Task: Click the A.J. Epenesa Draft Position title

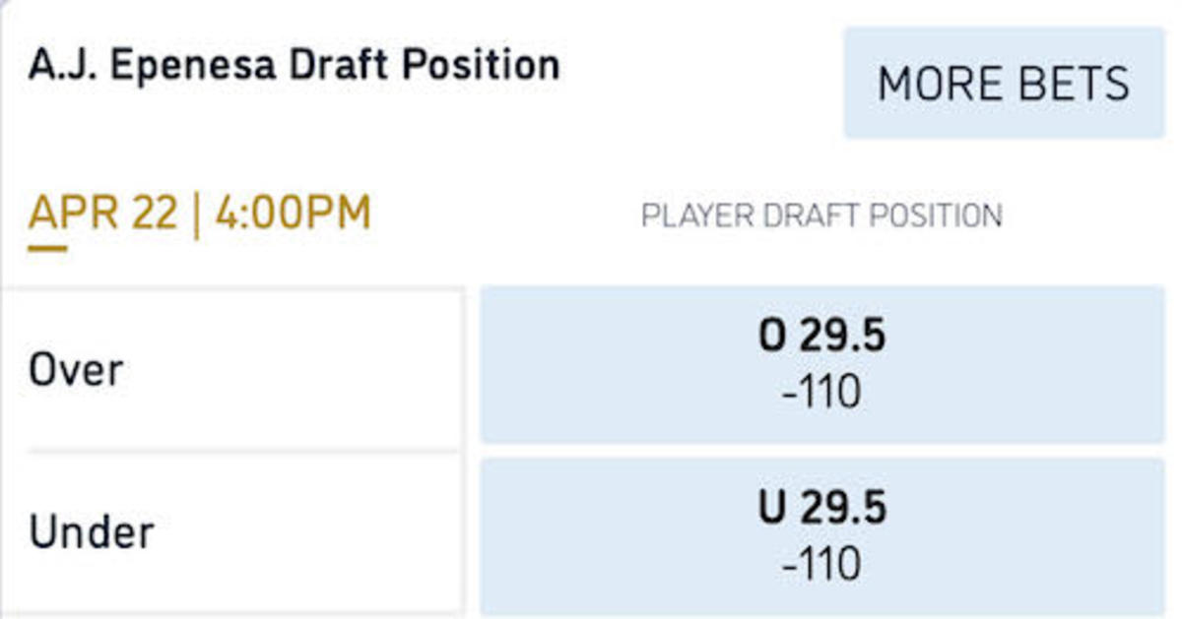Action: (294, 66)
